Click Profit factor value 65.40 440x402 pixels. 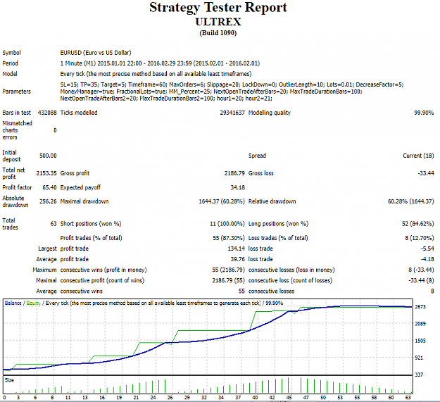(x=49, y=187)
